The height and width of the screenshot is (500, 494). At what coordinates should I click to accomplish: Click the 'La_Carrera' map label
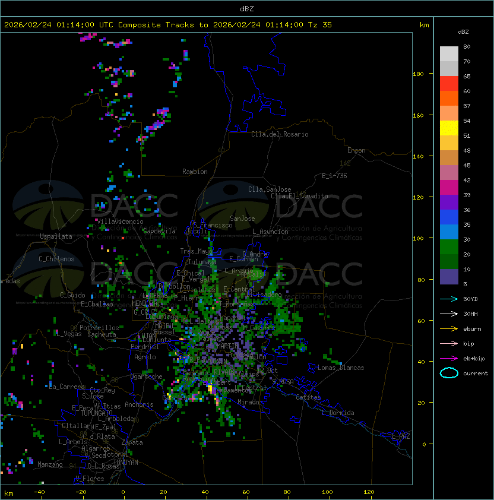(x=66, y=387)
